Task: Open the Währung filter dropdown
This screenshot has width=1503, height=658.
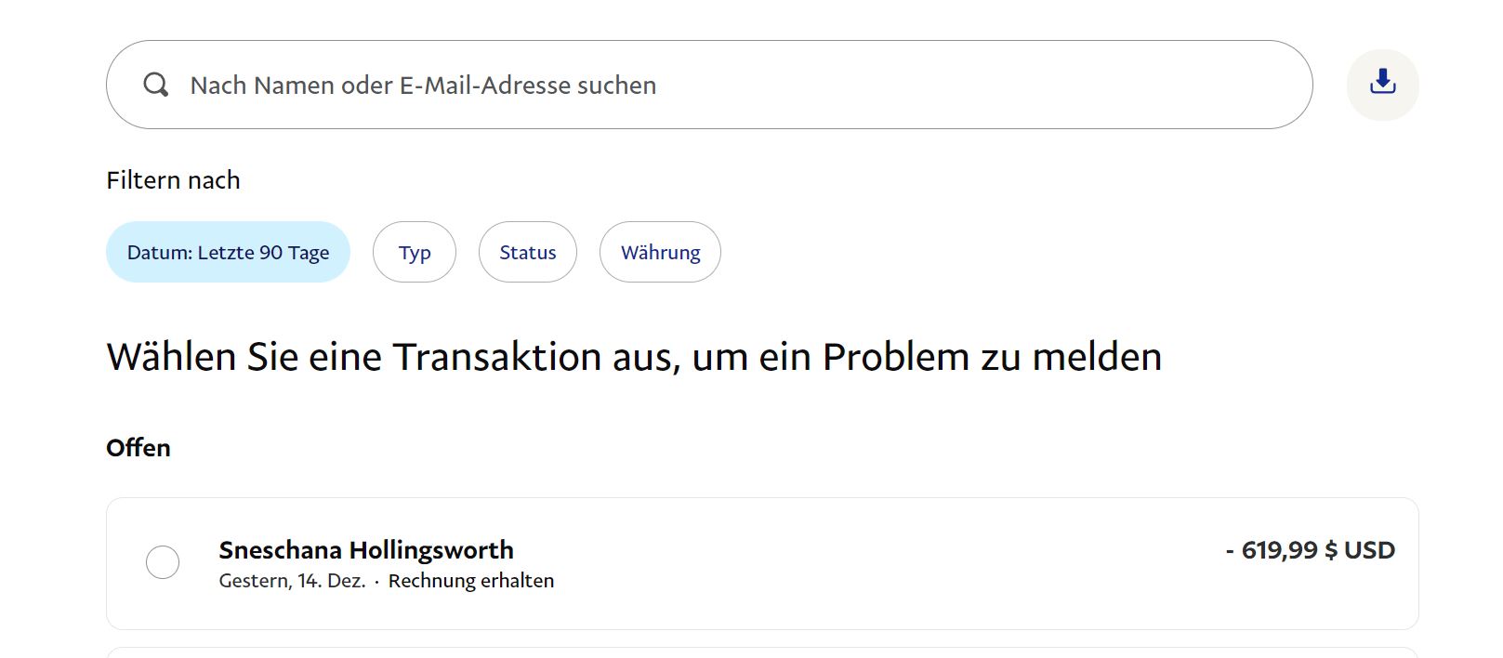Action: tap(660, 253)
